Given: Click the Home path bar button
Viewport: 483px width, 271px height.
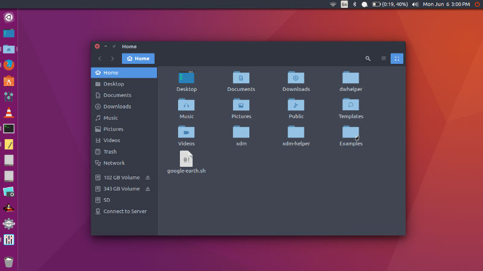Looking at the screenshot, I should (138, 58).
